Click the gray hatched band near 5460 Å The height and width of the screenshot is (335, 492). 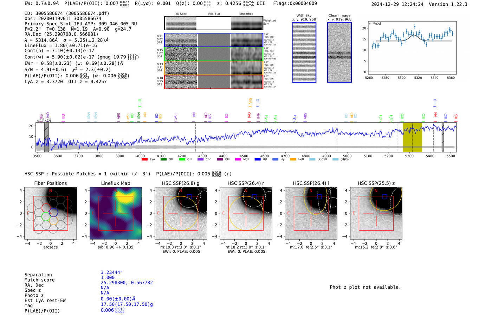coord(443,137)
